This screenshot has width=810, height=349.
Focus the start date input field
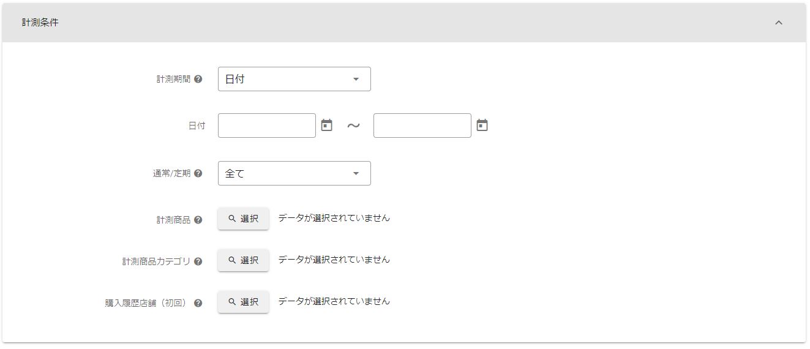click(267, 126)
